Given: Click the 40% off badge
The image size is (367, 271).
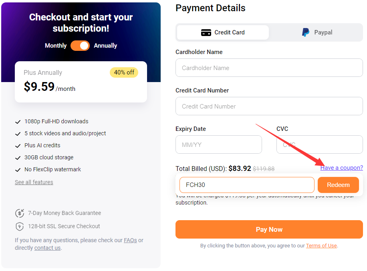Looking at the screenshot, I should (x=123, y=72).
